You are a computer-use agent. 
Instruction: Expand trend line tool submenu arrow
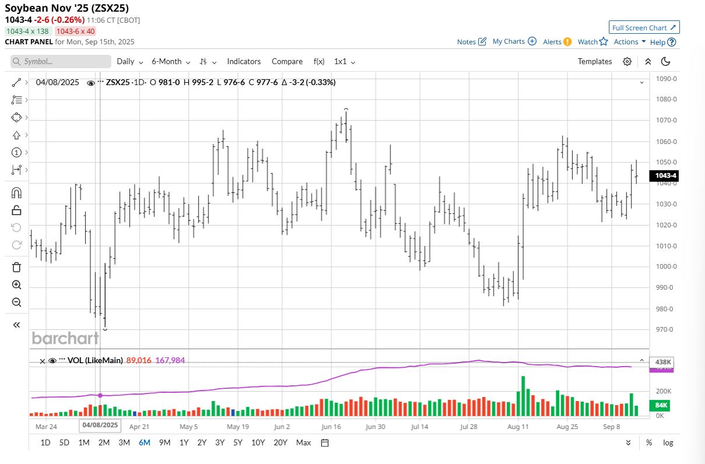click(x=26, y=83)
